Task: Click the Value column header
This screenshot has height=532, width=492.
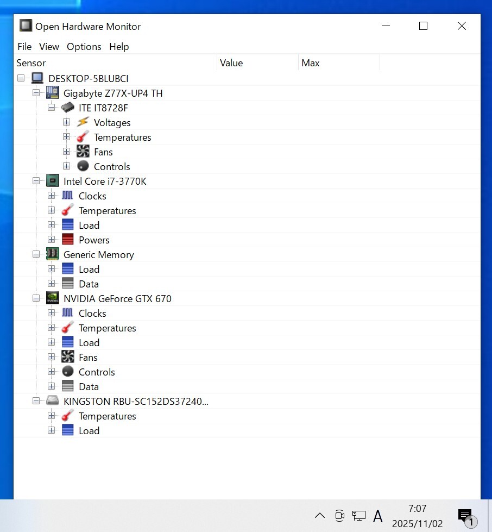Action: pyautogui.click(x=258, y=63)
